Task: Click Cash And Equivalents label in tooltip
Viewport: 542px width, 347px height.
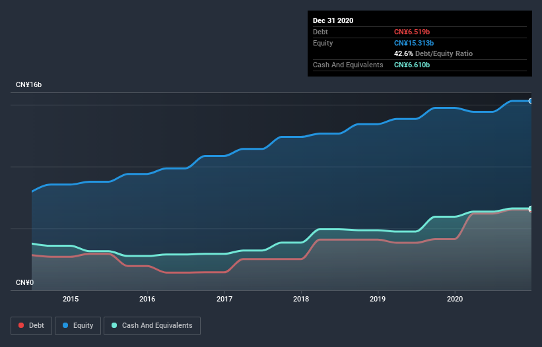Action: [348, 65]
